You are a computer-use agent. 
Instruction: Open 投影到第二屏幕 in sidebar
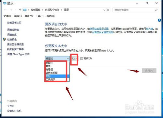(x=15, y=49)
